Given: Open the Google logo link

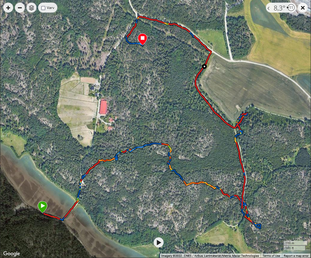Looking at the screenshot, I should point(12,254).
